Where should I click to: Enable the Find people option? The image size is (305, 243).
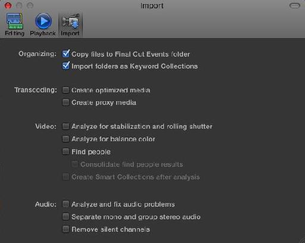[66, 151]
